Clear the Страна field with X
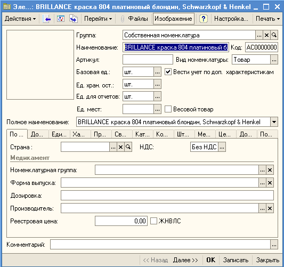 [x=120, y=147]
